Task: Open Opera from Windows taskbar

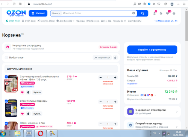Action: pyautogui.click(x=40, y=133)
